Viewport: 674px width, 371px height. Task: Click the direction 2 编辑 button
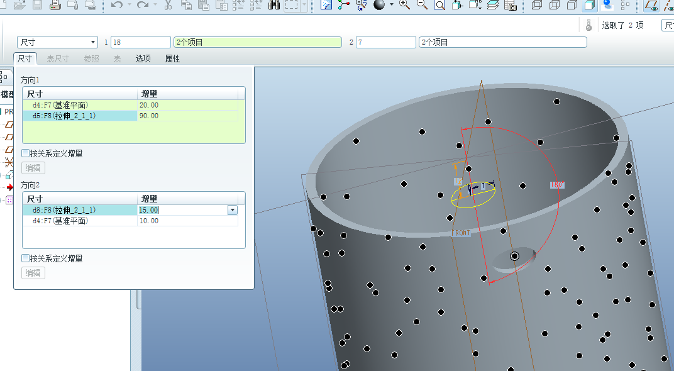pyautogui.click(x=33, y=272)
